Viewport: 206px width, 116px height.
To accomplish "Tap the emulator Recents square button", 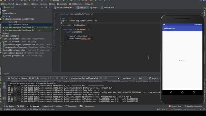I will pos(193,92).
